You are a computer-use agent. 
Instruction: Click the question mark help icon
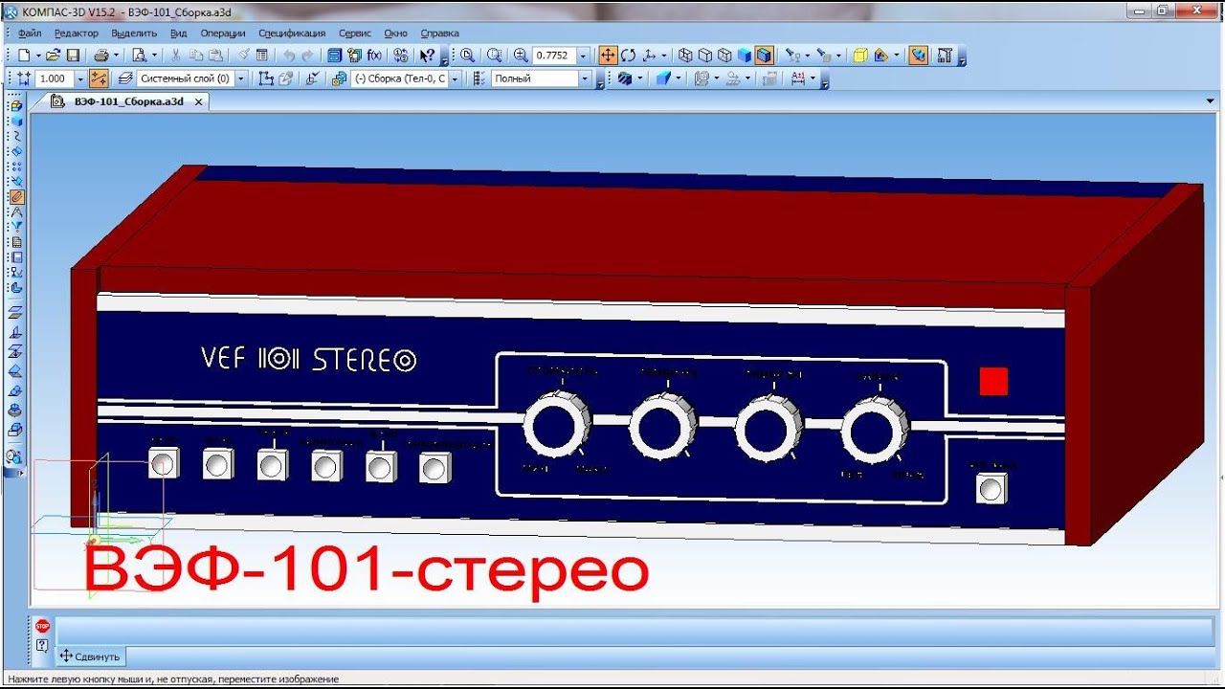[42, 646]
